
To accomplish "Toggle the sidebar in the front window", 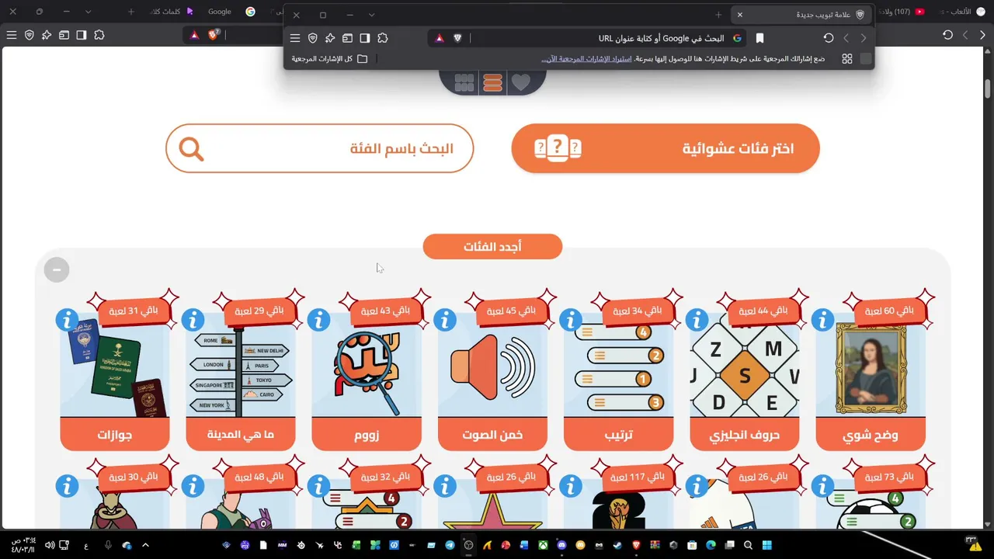I will tap(365, 38).
